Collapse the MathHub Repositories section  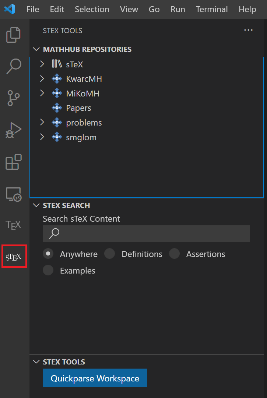coord(36,49)
